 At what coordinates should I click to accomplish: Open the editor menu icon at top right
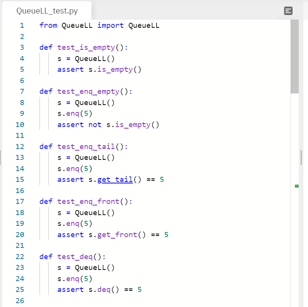coord(288,11)
